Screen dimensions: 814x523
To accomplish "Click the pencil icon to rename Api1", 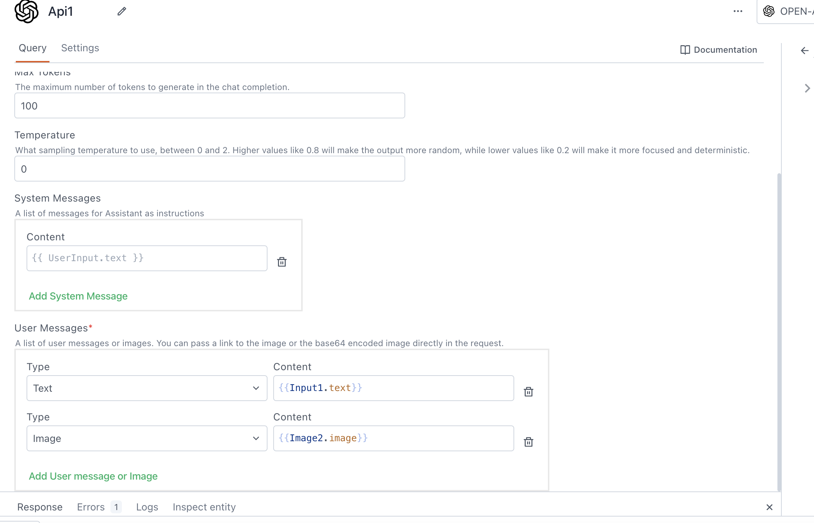I will pos(122,11).
